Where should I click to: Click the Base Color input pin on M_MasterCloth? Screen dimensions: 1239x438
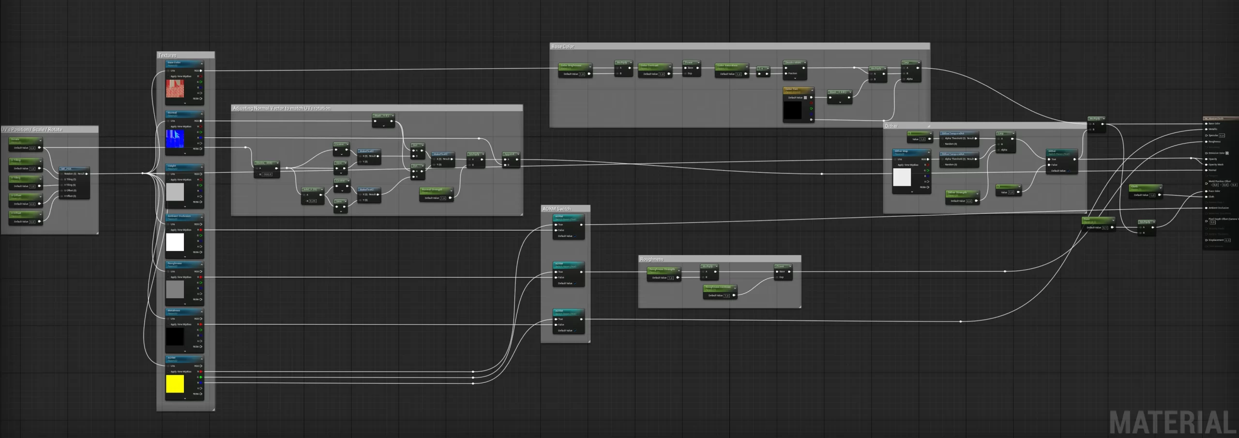(x=1206, y=124)
